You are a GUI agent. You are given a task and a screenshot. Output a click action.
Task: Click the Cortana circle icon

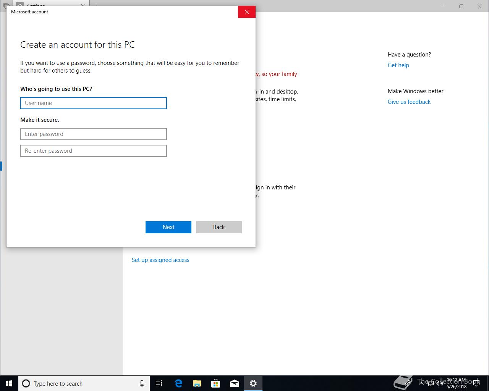click(26, 383)
